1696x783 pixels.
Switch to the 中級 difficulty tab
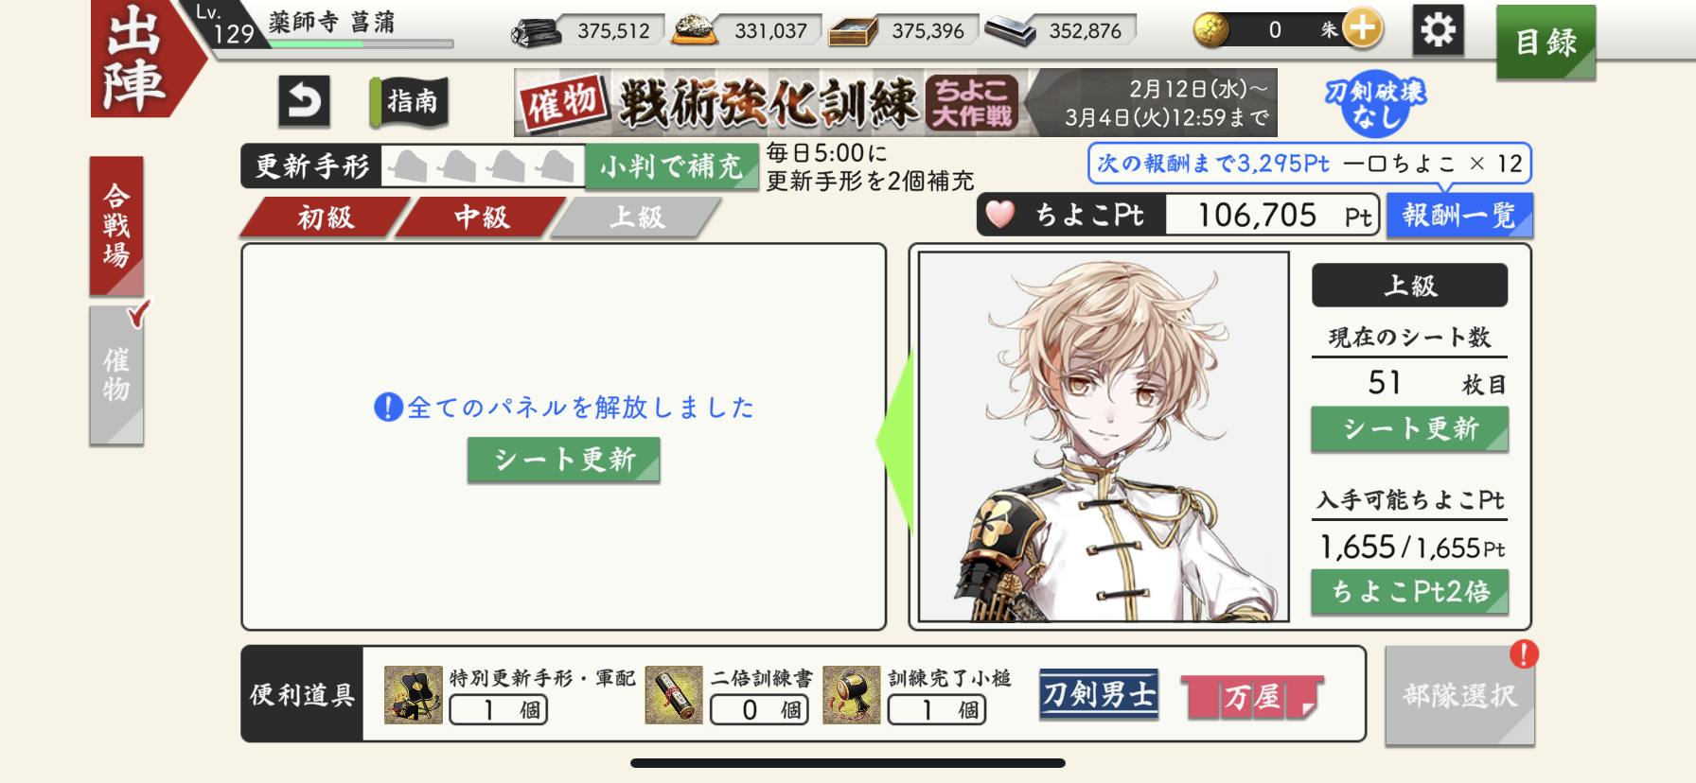tap(482, 217)
